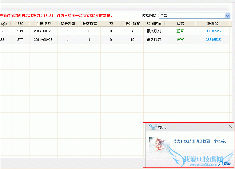Screen dimensions: 235x169
Task: Click the 360 value 249
Action: pos(20,31)
